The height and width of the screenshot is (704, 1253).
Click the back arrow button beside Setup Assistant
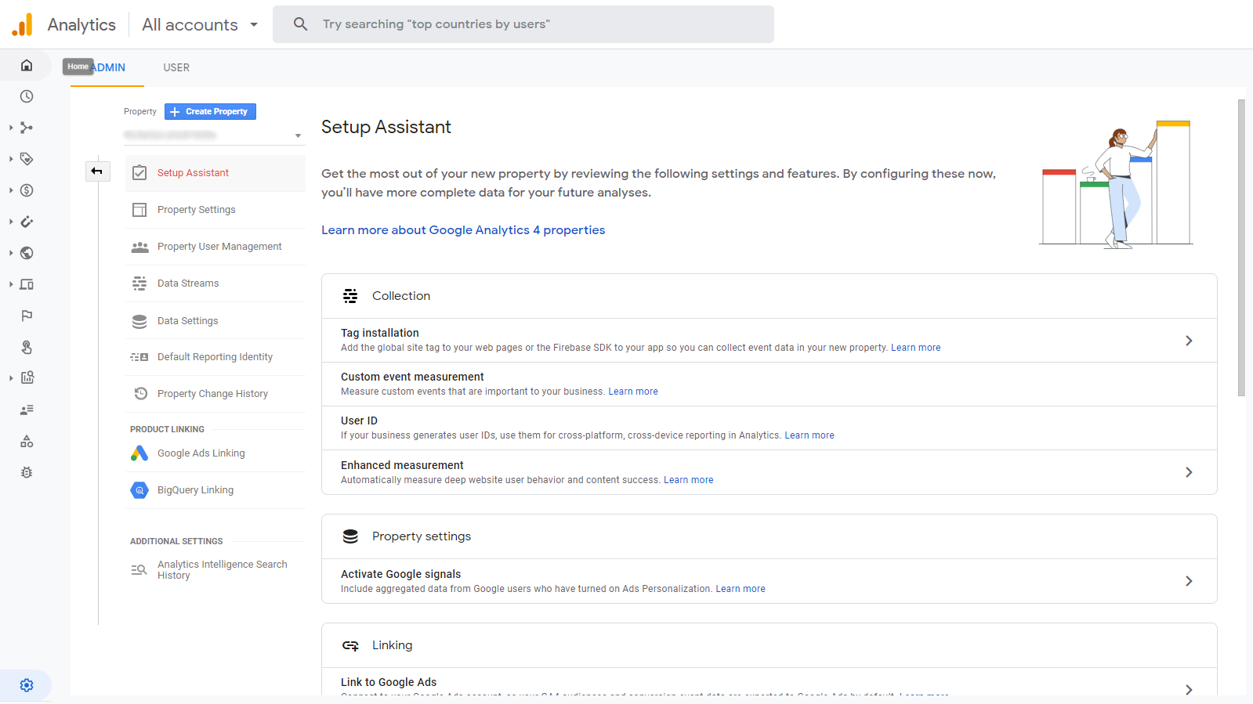[97, 171]
